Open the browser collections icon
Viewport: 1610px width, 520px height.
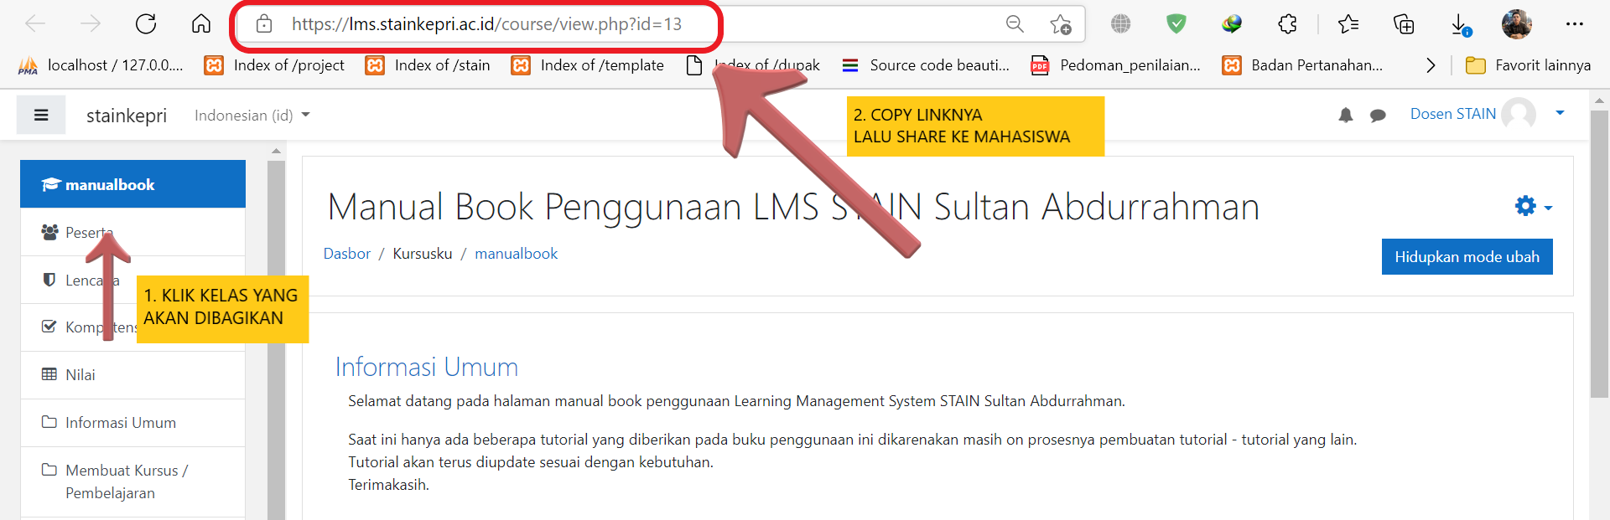[1404, 24]
